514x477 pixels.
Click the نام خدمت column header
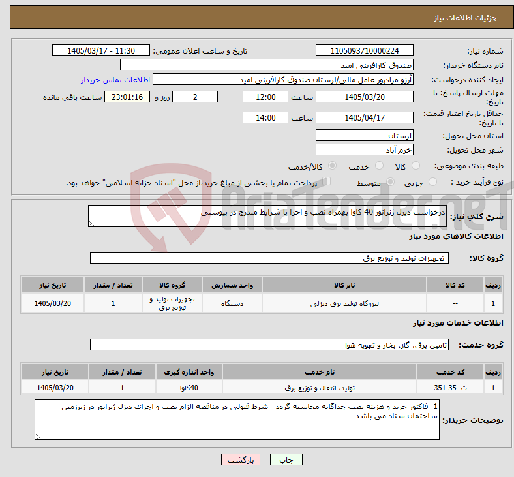(320, 372)
